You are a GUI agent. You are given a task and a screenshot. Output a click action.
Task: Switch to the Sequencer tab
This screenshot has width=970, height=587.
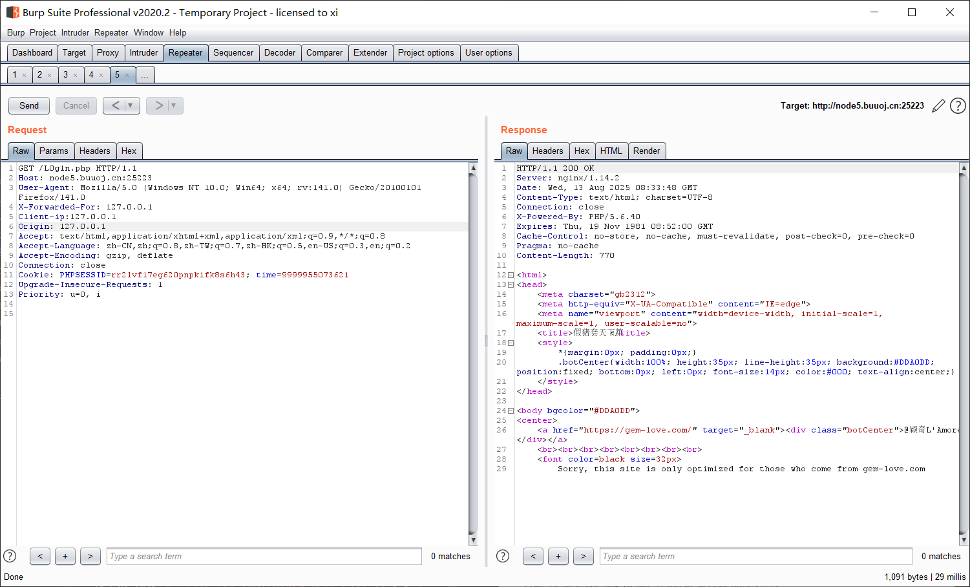233,53
